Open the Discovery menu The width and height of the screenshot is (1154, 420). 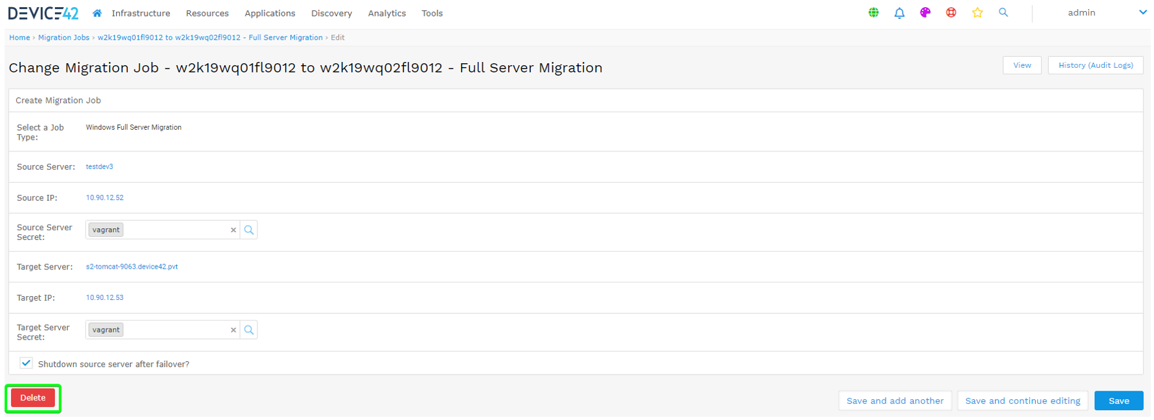point(331,13)
